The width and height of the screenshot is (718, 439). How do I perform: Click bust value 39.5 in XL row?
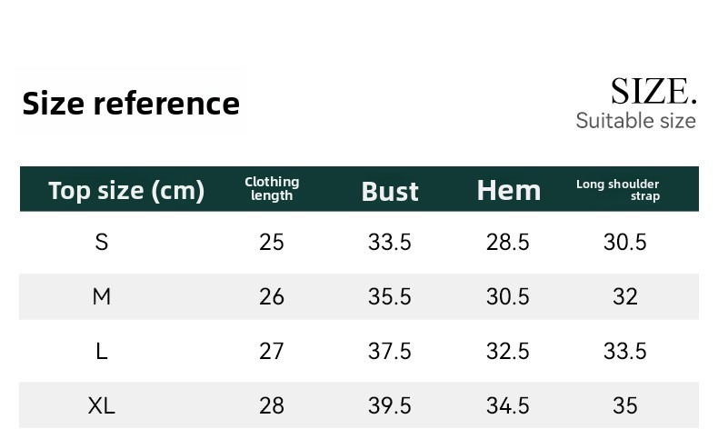390,405
